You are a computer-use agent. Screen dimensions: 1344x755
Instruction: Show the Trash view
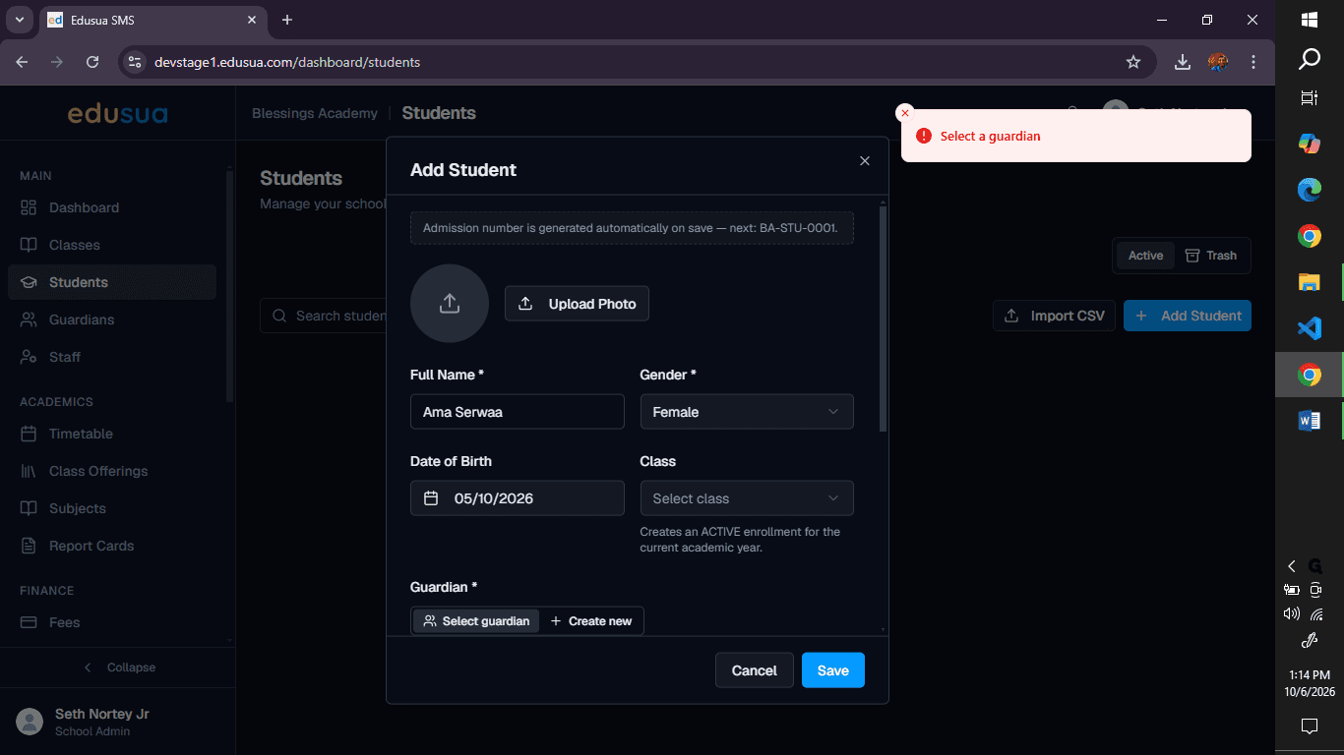pyautogui.click(x=1211, y=256)
